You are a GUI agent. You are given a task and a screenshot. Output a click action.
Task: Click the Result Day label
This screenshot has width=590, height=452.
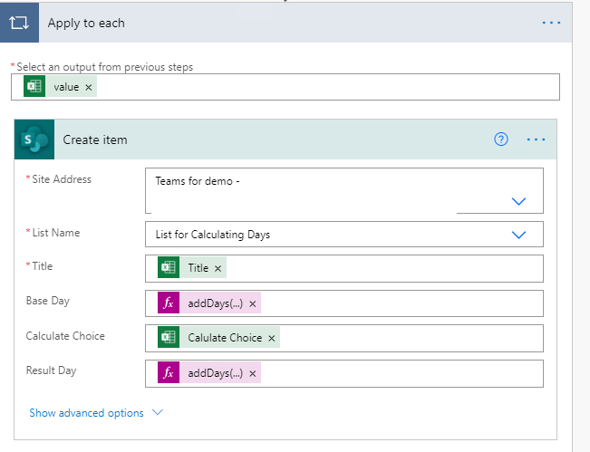tap(51, 370)
